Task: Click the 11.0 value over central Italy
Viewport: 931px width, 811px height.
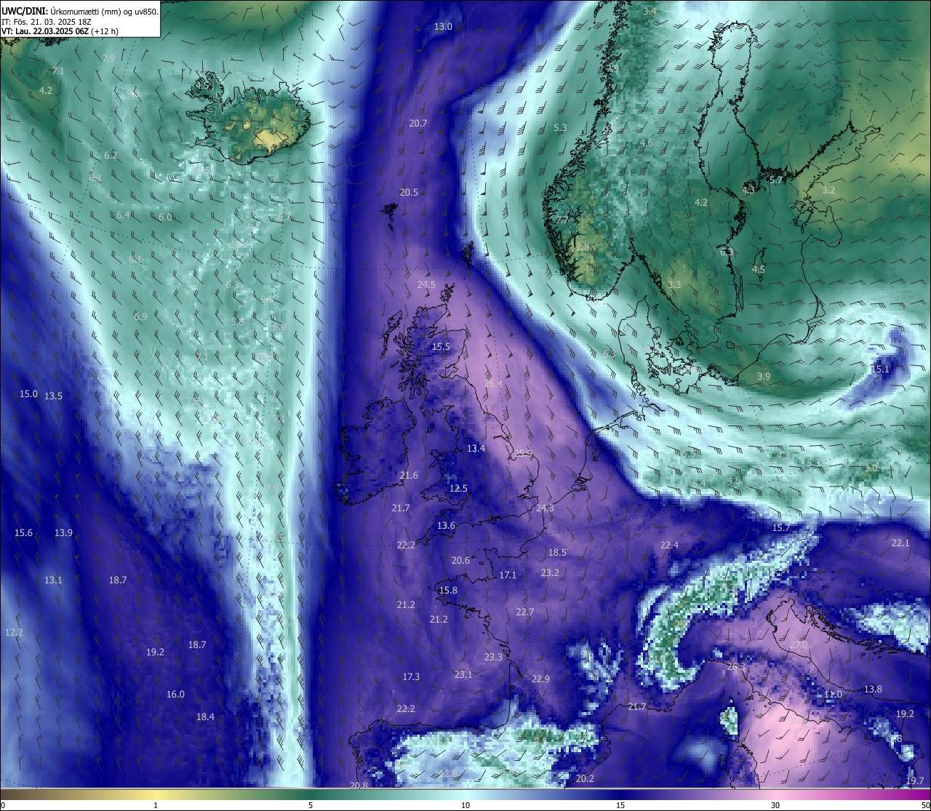Action: [x=833, y=694]
